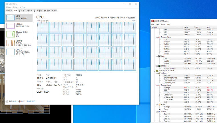Switch to the 서비스 tab
This screenshot has width=217, height=123.
coord(54,11)
